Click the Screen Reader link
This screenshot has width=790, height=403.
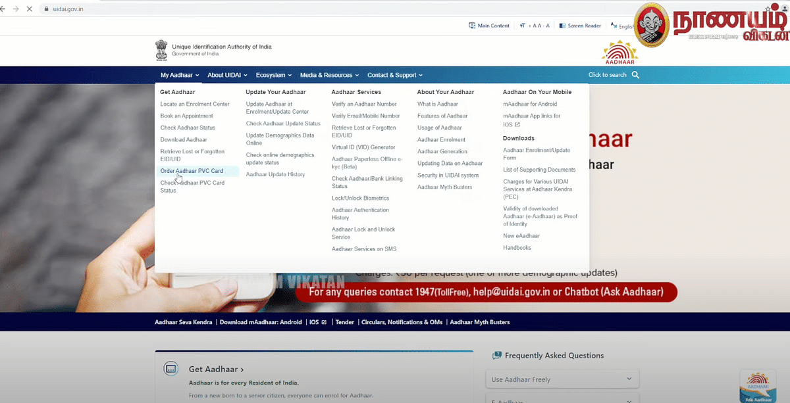point(584,26)
